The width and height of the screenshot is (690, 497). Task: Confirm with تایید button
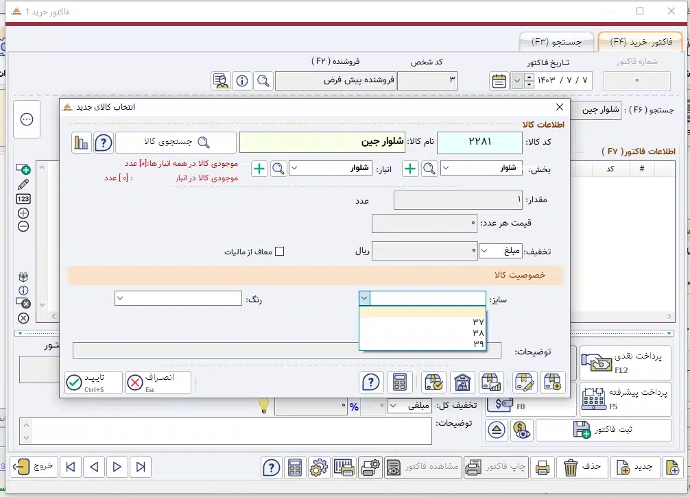(x=93, y=383)
